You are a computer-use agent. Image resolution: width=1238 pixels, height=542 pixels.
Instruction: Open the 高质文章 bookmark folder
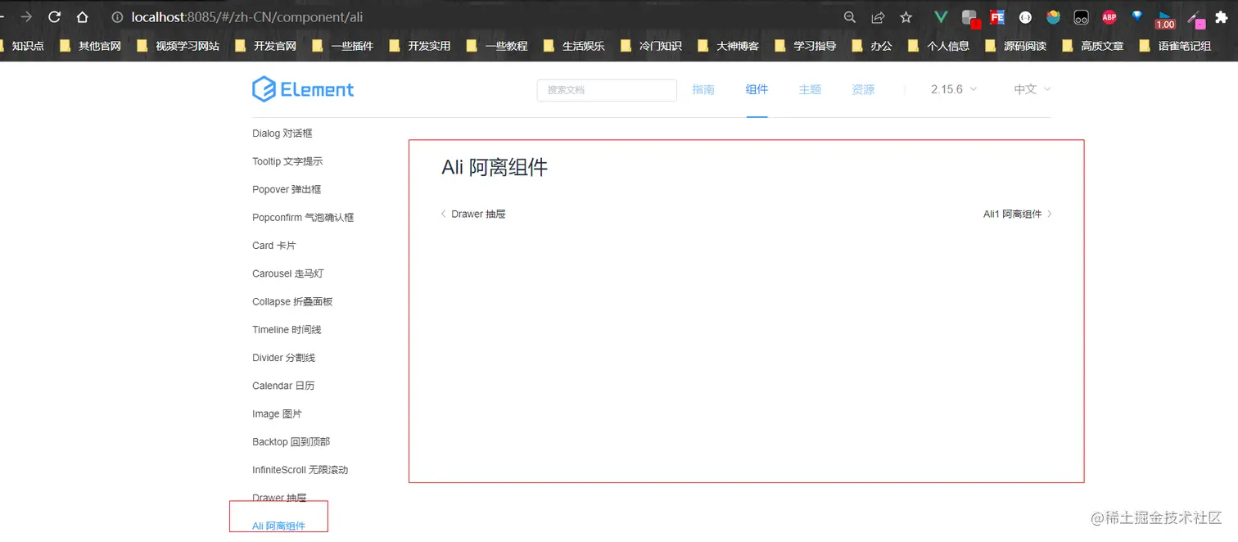click(1092, 46)
